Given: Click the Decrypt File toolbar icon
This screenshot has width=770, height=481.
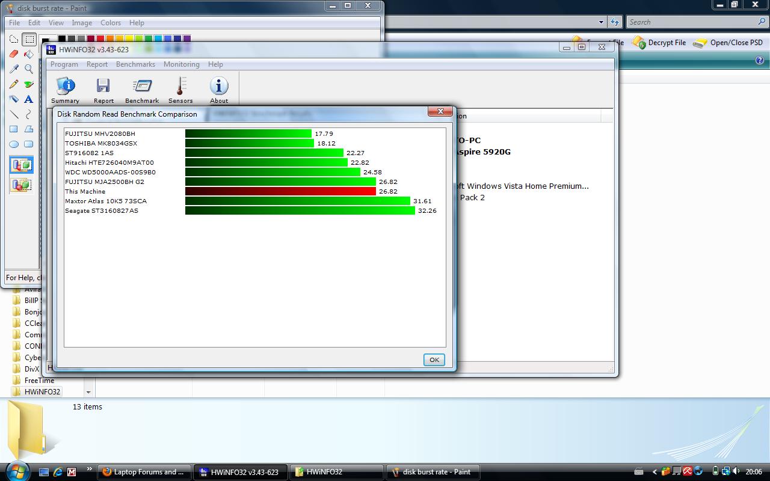Looking at the screenshot, I should pos(659,43).
